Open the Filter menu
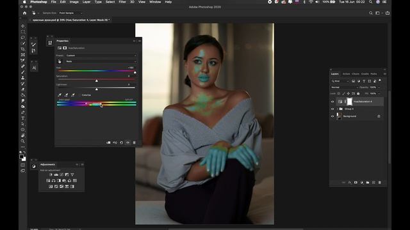This screenshot has height=230, width=410. (122, 2)
